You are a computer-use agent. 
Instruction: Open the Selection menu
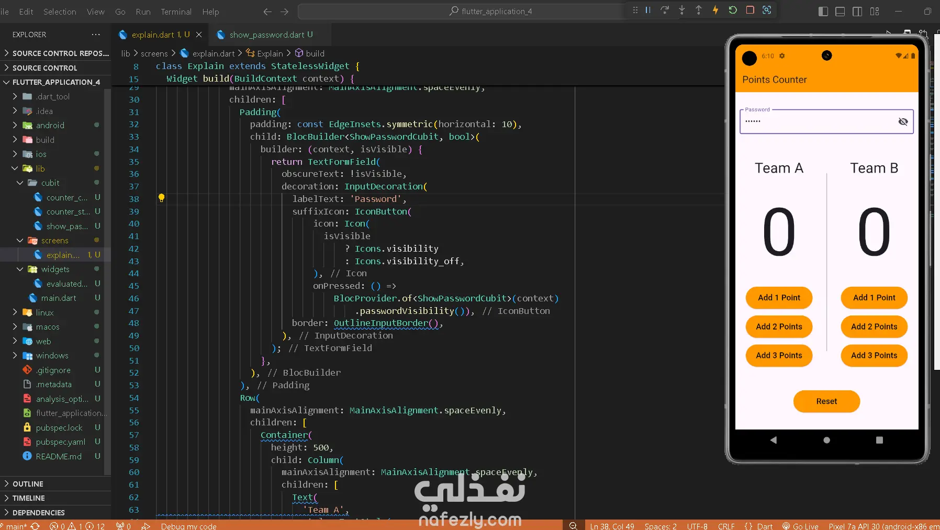pos(60,12)
